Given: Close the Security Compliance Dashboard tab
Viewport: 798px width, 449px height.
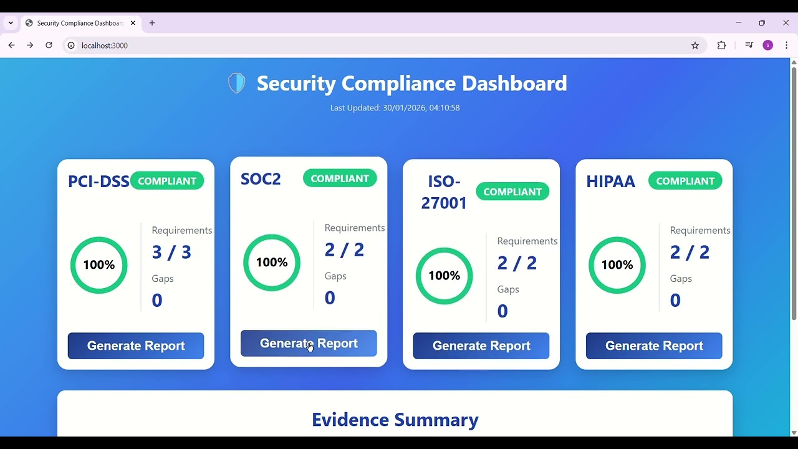Looking at the screenshot, I should 133,23.
